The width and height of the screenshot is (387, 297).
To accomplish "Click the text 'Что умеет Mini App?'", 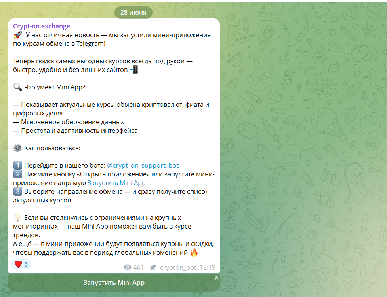I will pyautogui.click(x=55, y=87).
